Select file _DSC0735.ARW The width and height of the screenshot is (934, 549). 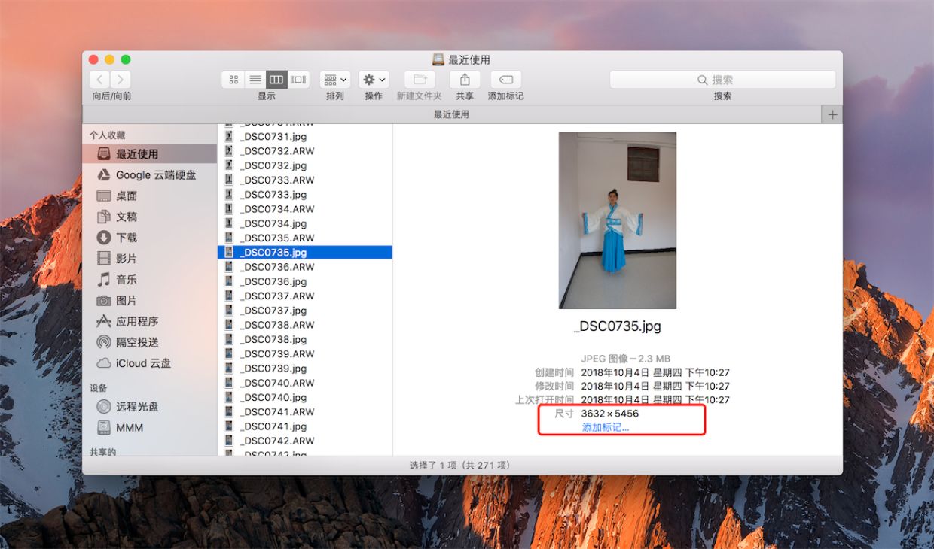(305, 238)
